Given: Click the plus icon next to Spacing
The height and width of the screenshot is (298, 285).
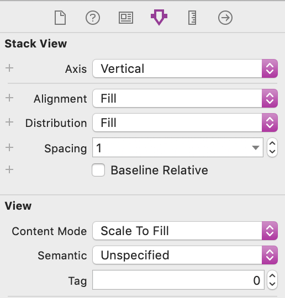Looking at the screenshot, I should [x=9, y=147].
